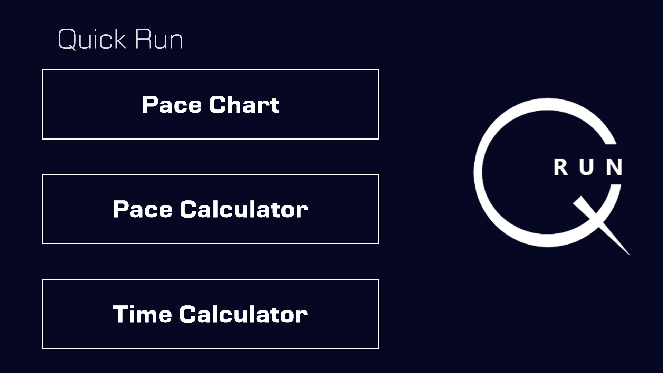Click the word "Chart" in the first button
The image size is (663, 373).
244,104
